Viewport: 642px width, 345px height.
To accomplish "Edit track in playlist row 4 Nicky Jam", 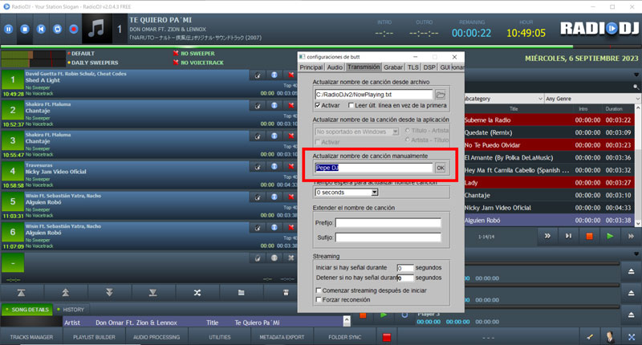I will click(x=258, y=167).
